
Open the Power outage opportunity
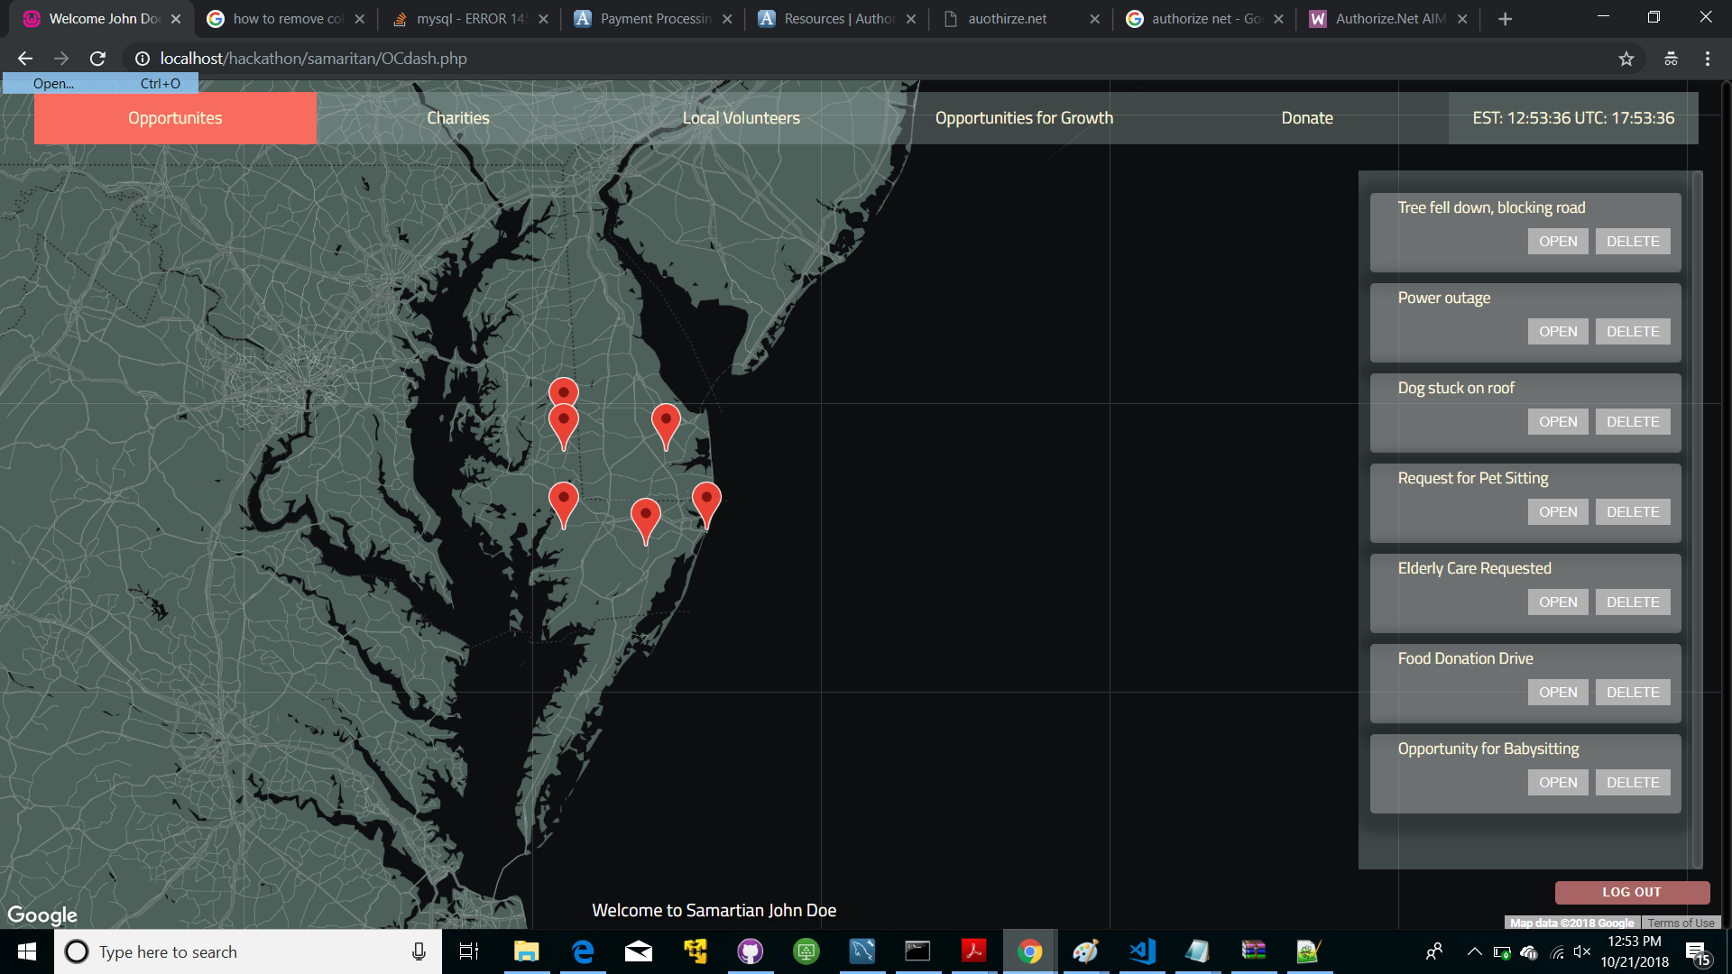[x=1558, y=332]
